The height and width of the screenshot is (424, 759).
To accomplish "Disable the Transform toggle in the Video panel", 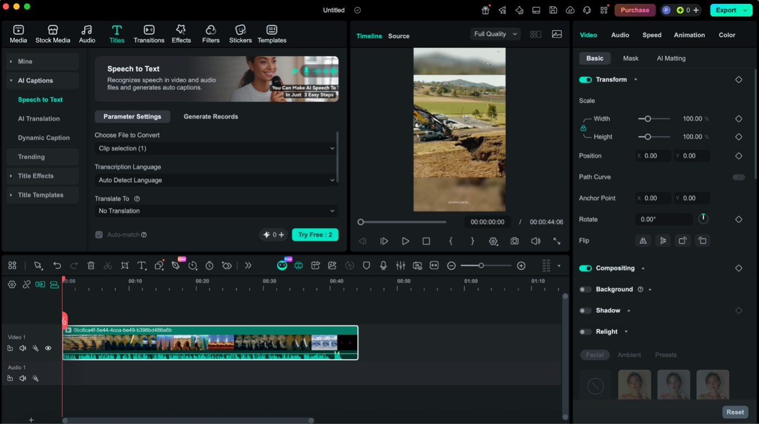I will (x=585, y=79).
